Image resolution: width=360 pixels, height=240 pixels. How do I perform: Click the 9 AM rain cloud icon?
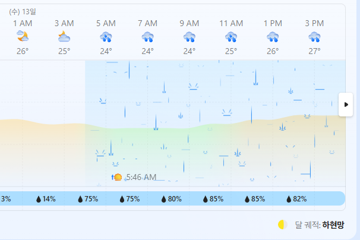pyautogui.click(x=190, y=37)
